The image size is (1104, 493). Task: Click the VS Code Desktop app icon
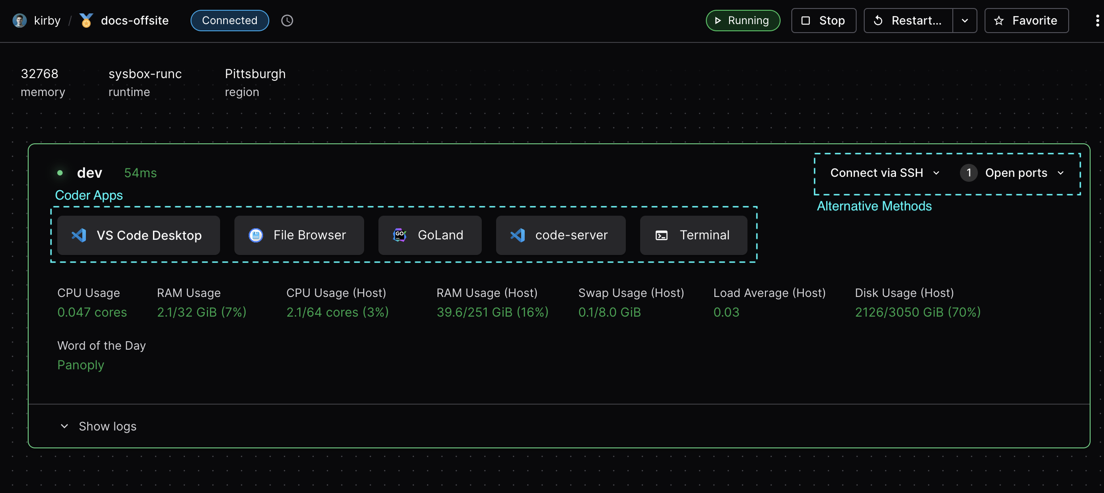(x=79, y=235)
